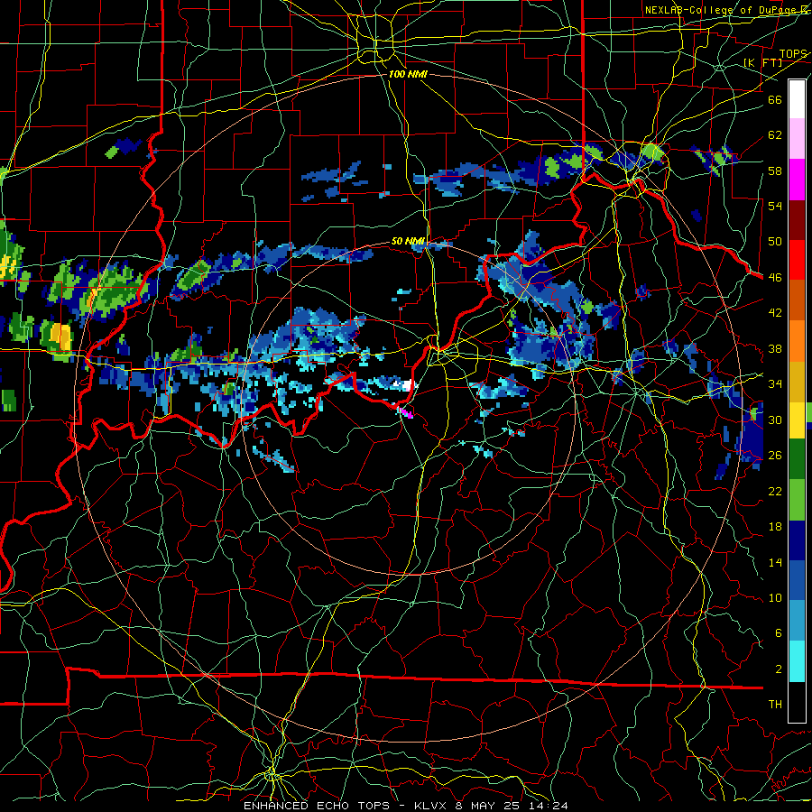Select the navy blue legend swatch
This screenshot has width=812, height=812.
click(797, 540)
